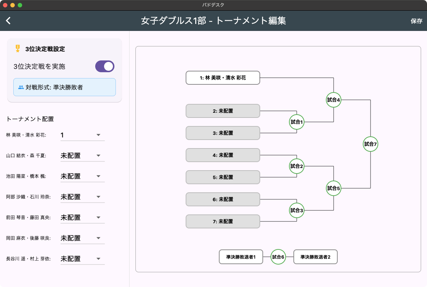Image resolution: width=427 pixels, height=287 pixels.
Task: Click the 3位決定戦設定 card title
Action: click(x=45, y=49)
